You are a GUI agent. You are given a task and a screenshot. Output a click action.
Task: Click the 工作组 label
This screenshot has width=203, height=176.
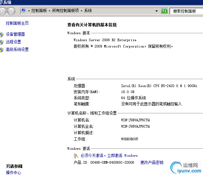(x=80, y=139)
